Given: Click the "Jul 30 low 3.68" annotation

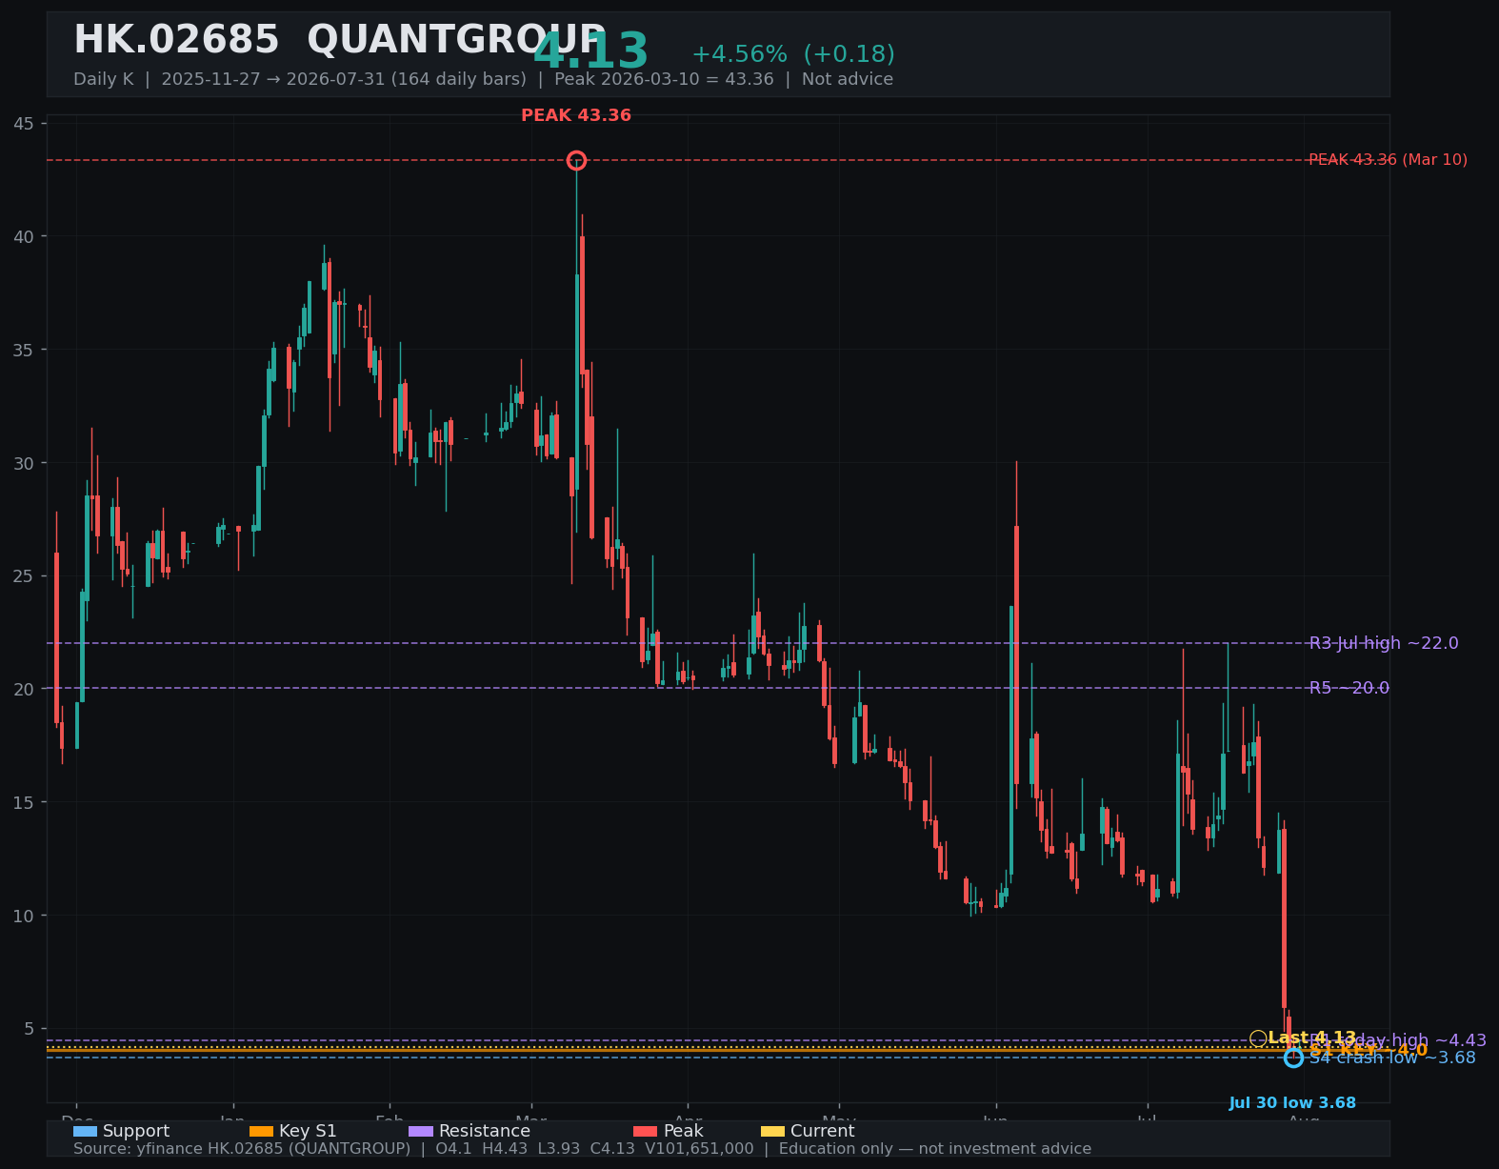Looking at the screenshot, I should (x=1292, y=1103).
